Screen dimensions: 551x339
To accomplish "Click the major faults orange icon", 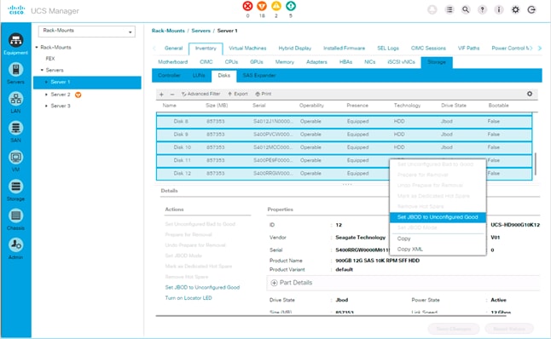I will tap(262, 6).
